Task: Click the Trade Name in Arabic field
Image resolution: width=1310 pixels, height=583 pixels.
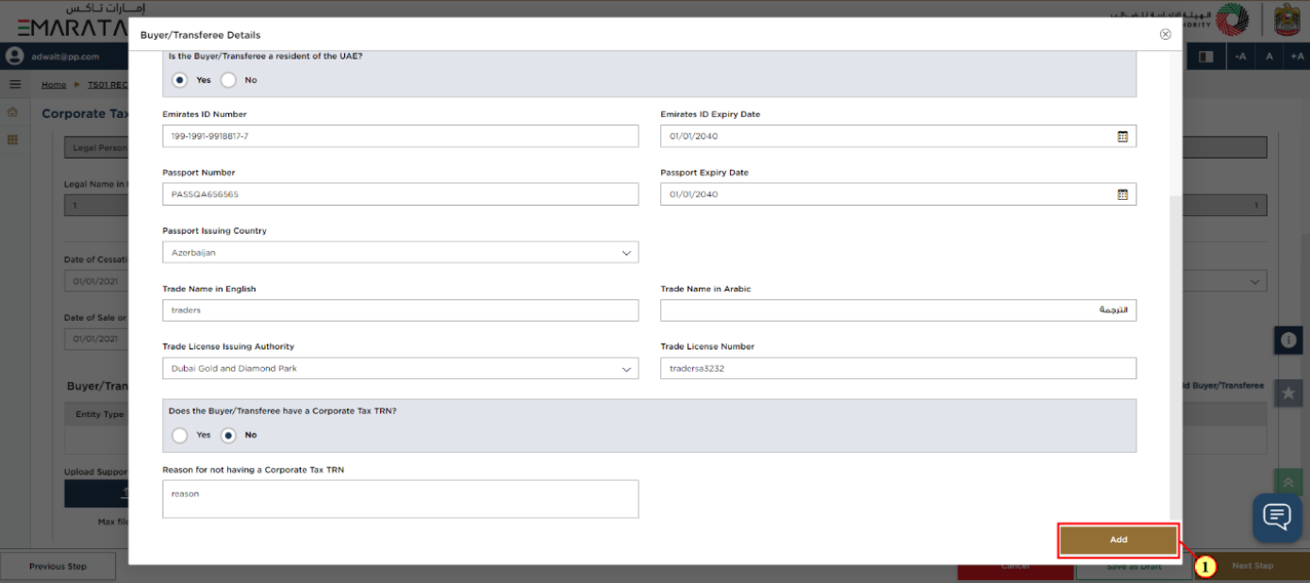Action: [x=898, y=310]
